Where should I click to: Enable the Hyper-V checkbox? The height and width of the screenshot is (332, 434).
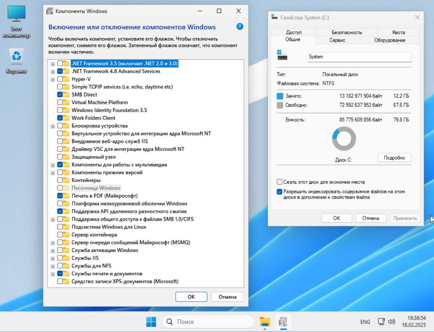click(60, 79)
